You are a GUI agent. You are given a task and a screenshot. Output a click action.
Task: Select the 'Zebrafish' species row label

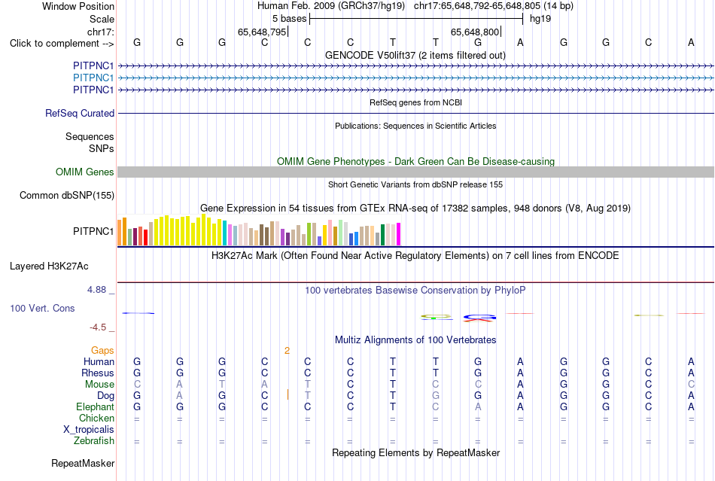coord(94,441)
